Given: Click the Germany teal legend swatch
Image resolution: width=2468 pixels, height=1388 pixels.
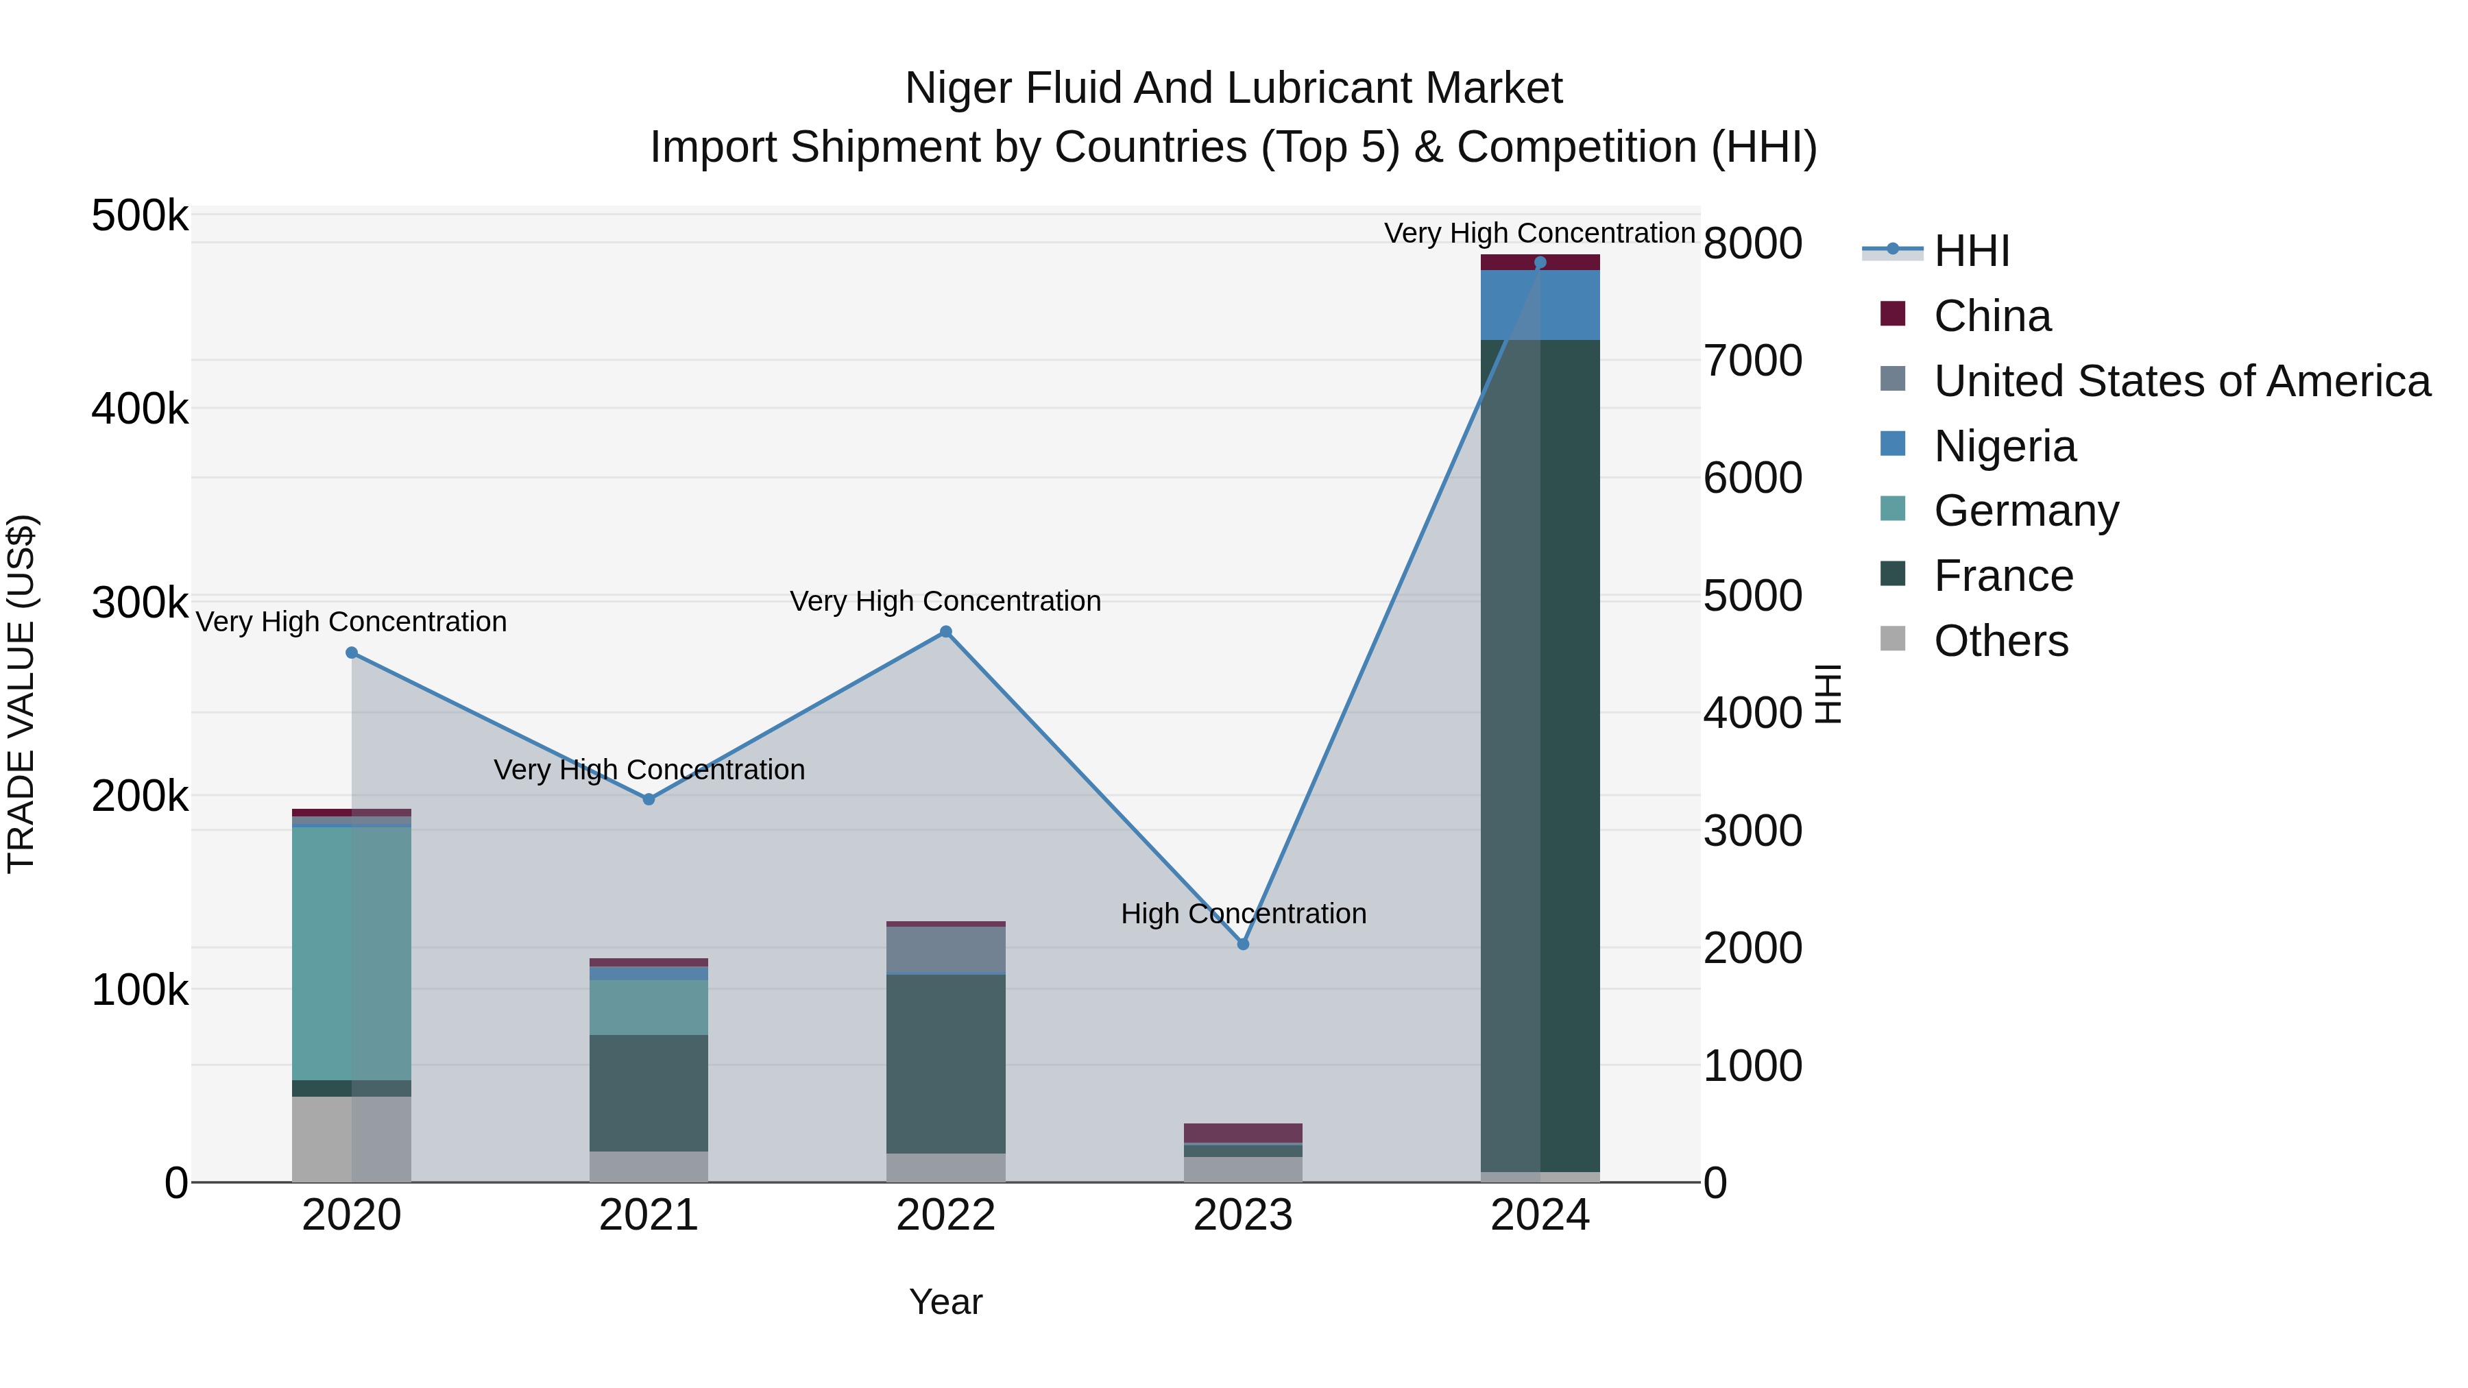Looking at the screenshot, I should pos(1893,508).
